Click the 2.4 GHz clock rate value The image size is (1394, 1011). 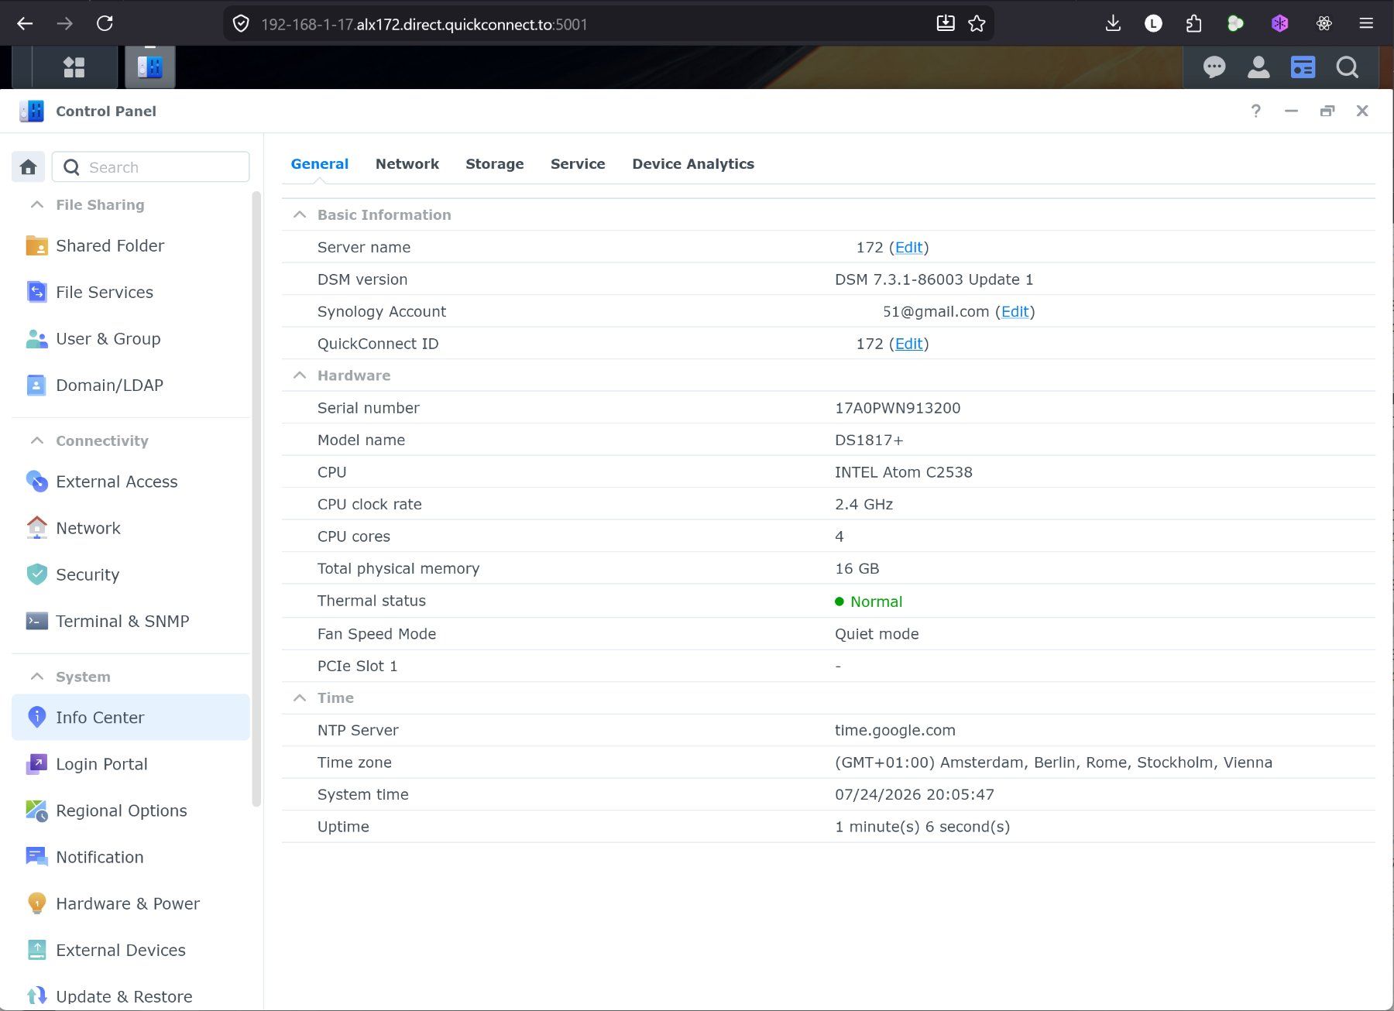pyautogui.click(x=864, y=504)
